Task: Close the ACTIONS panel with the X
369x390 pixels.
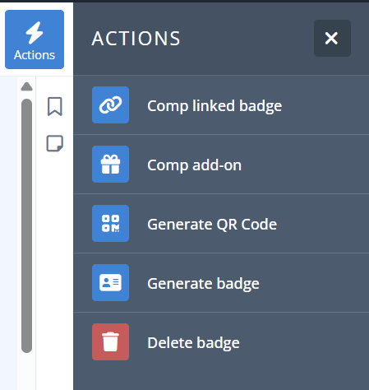Action: click(332, 38)
